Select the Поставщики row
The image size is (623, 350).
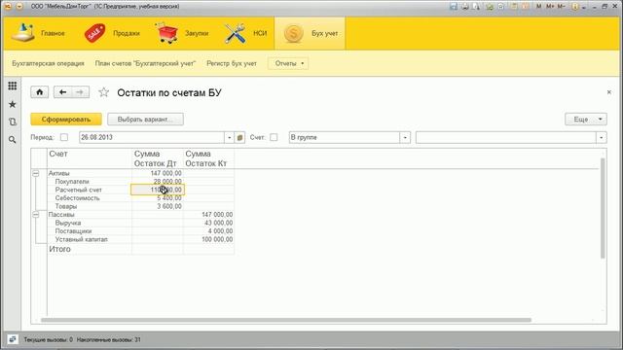74,231
